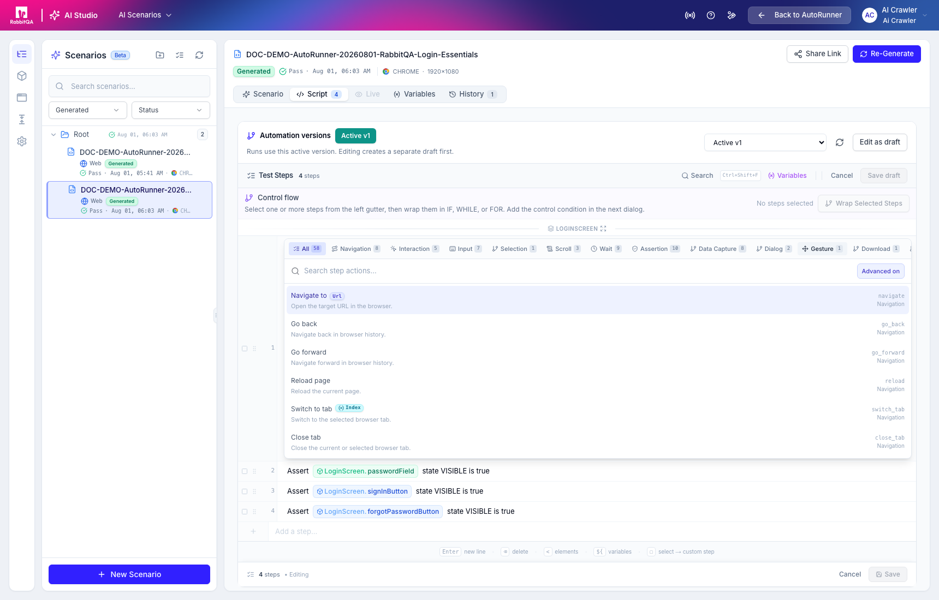Click the LoginScreen.signInButton element chip
The height and width of the screenshot is (600, 939).
point(362,491)
